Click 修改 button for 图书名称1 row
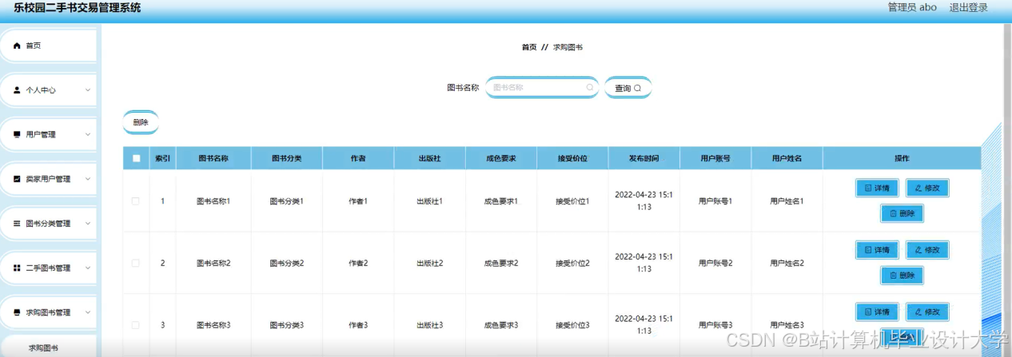 coord(927,188)
